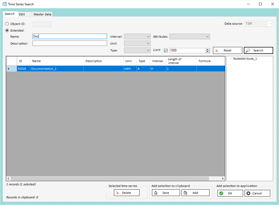Select the Extended radio button
The height and width of the screenshot is (205, 279).
pos(7,30)
